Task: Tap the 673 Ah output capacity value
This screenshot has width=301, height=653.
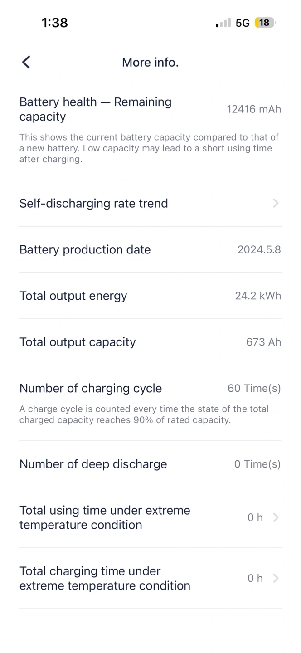Action: [263, 342]
